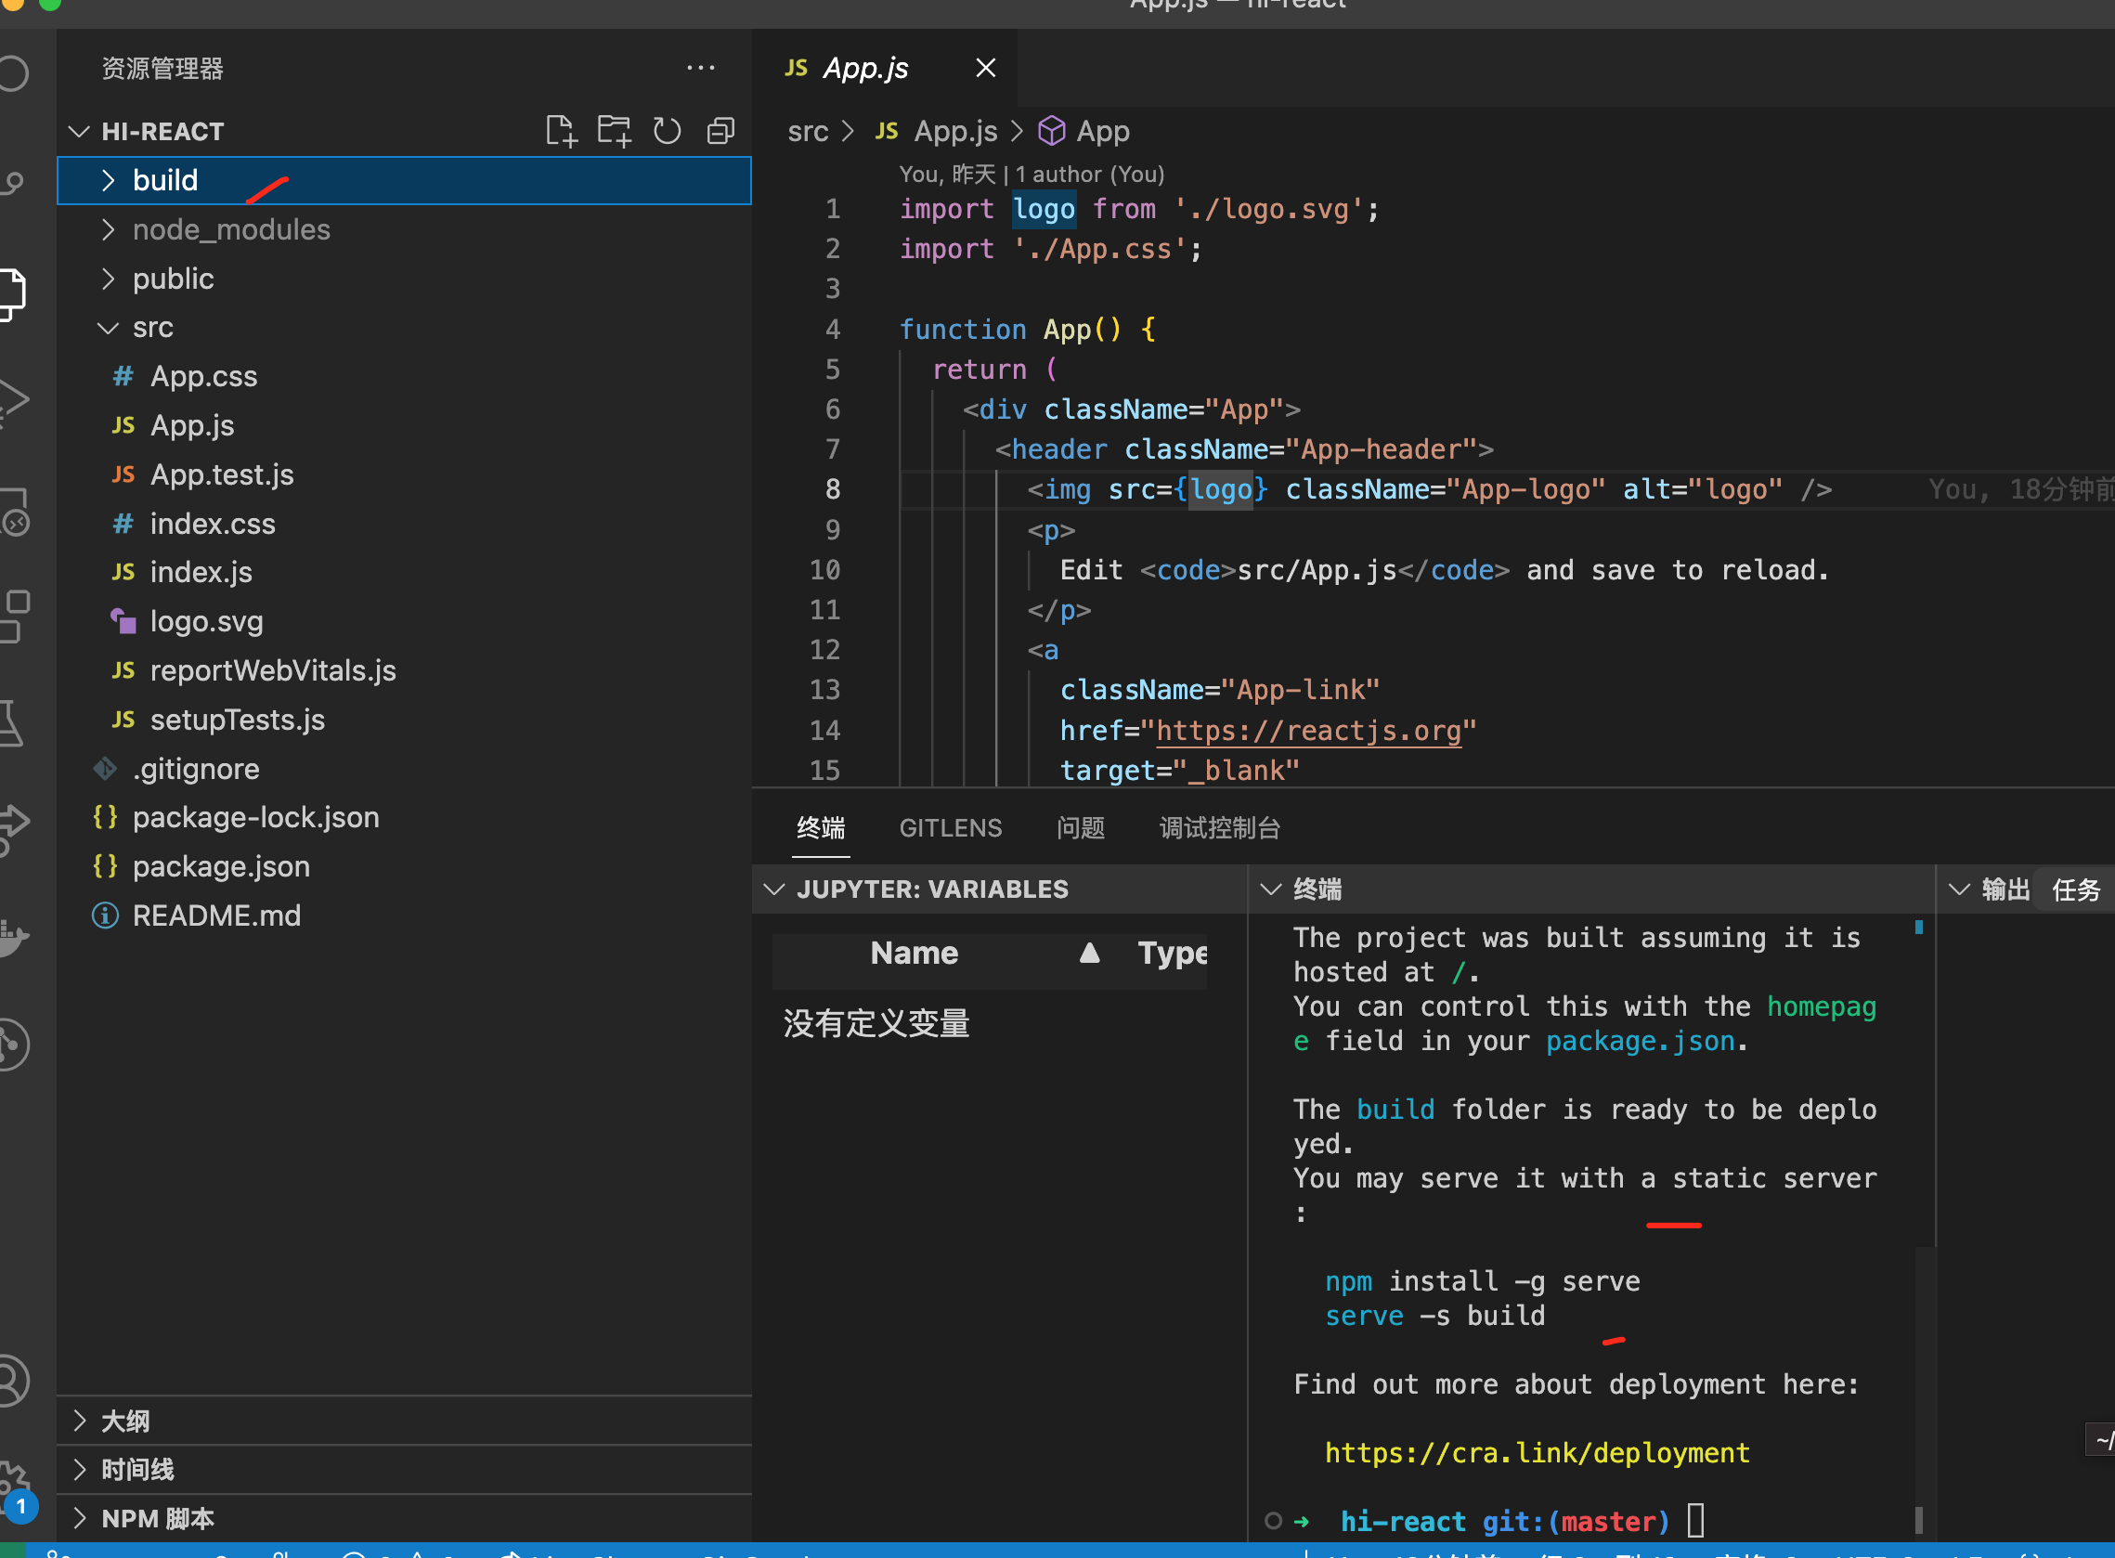This screenshot has width=2115, height=1558.
Task: Switch to the 问题 problems tab
Action: click(1080, 828)
